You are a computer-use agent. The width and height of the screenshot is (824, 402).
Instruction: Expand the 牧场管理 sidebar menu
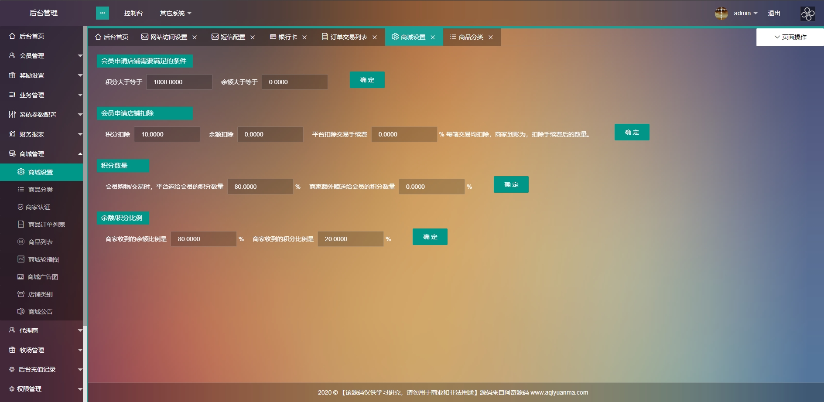(x=41, y=350)
